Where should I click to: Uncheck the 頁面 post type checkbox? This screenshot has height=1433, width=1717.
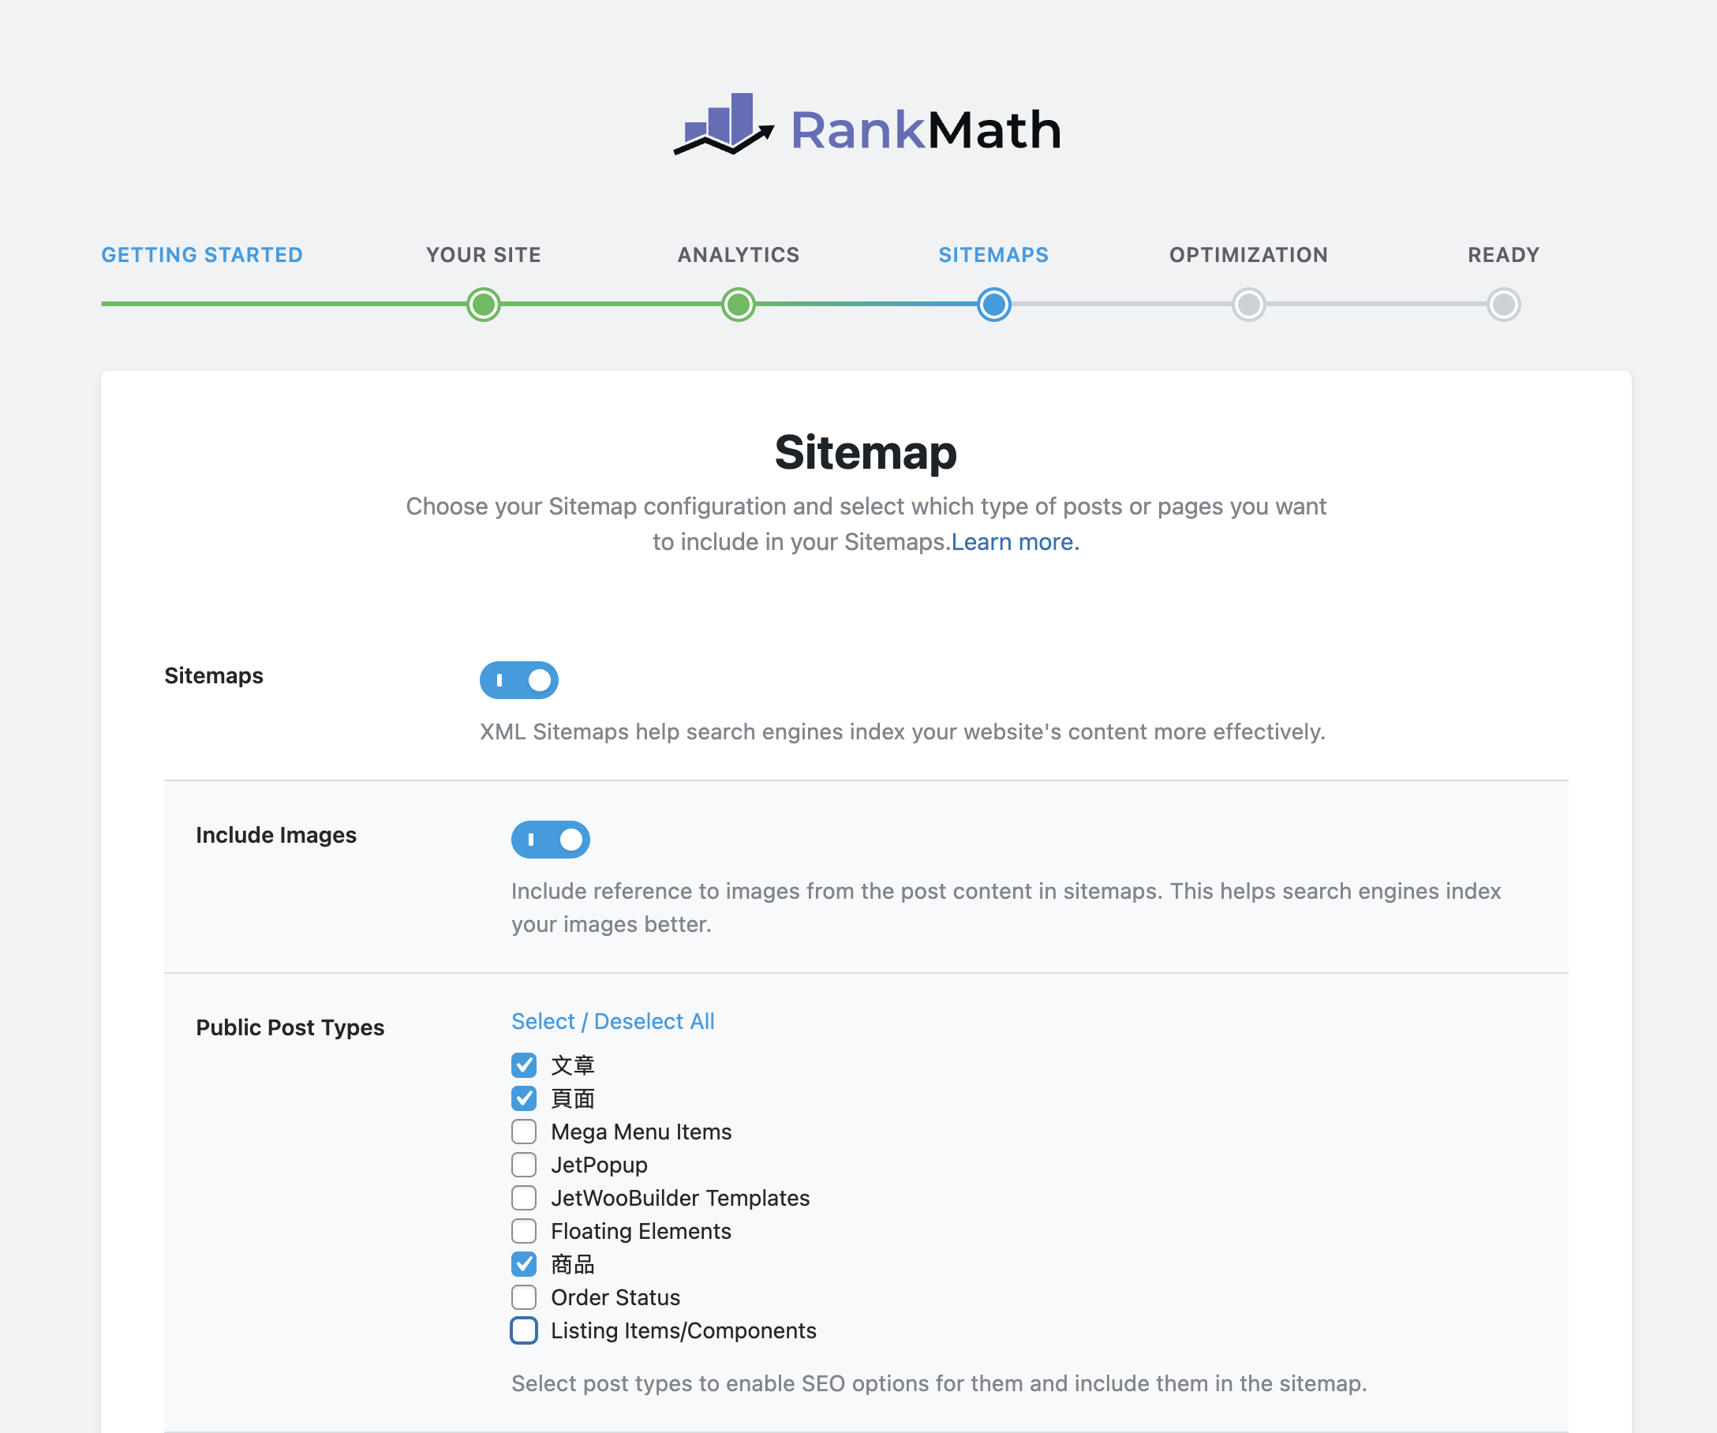click(524, 1098)
